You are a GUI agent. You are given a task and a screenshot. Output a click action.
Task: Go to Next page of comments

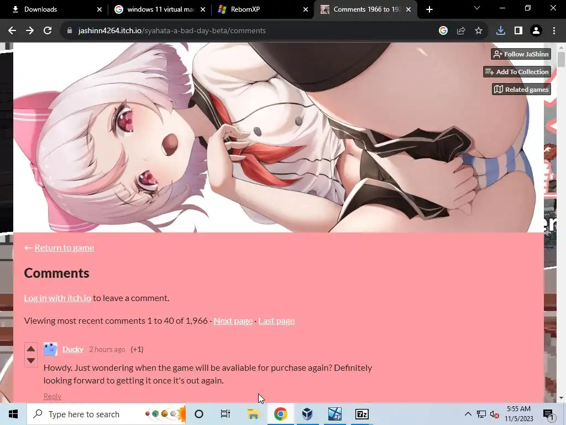point(233,321)
